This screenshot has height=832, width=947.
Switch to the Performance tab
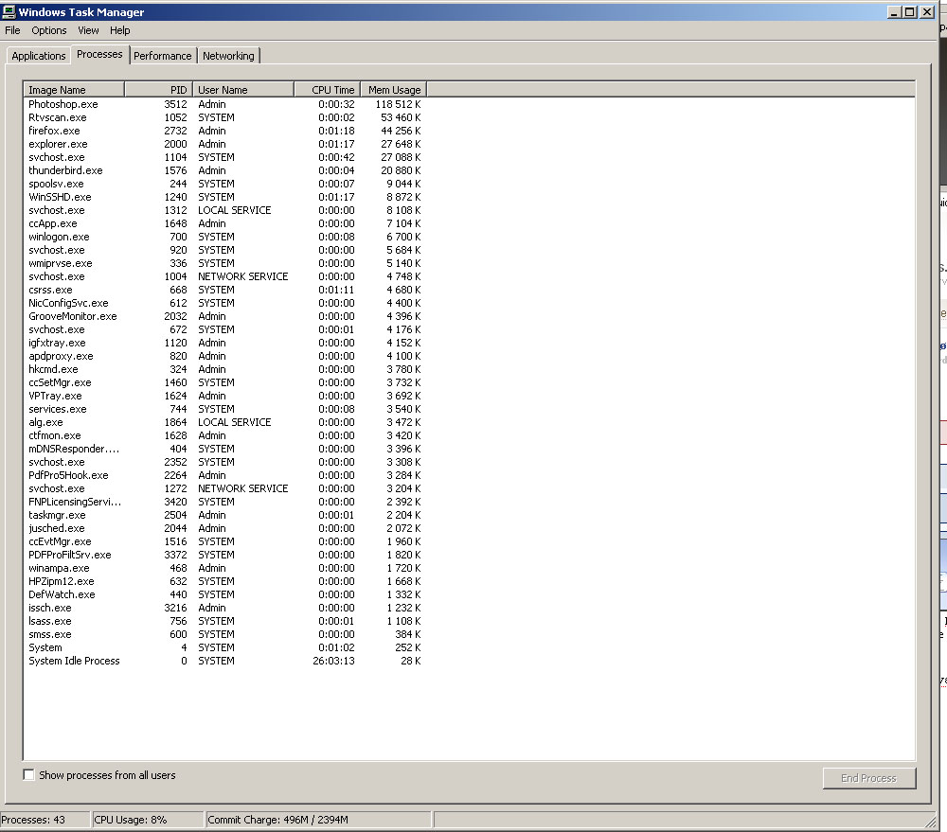pyautogui.click(x=163, y=56)
